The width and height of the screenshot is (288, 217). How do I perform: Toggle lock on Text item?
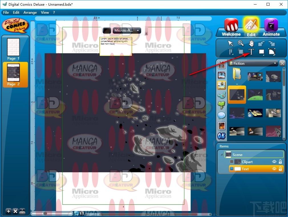[280, 169]
